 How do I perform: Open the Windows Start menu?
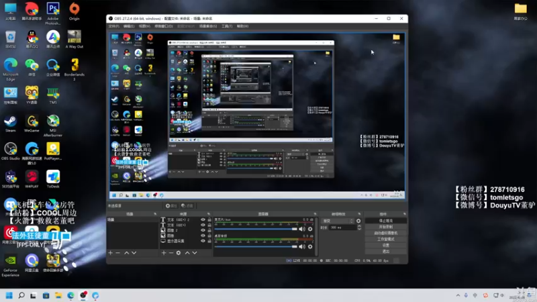pos(9,295)
